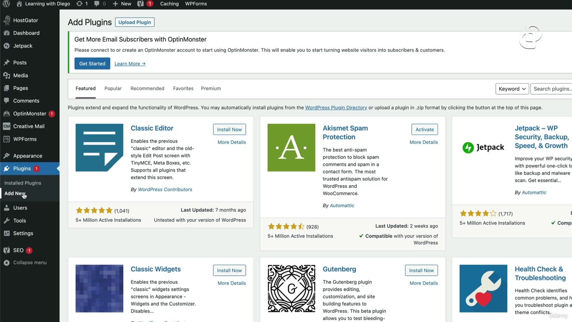This screenshot has width=572, height=322.
Task: Click the HostGator sidebar icon
Action: [7, 20]
